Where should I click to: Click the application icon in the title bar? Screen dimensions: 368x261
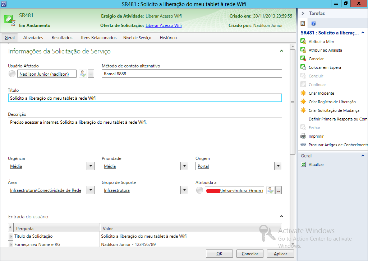click(x=4, y=4)
